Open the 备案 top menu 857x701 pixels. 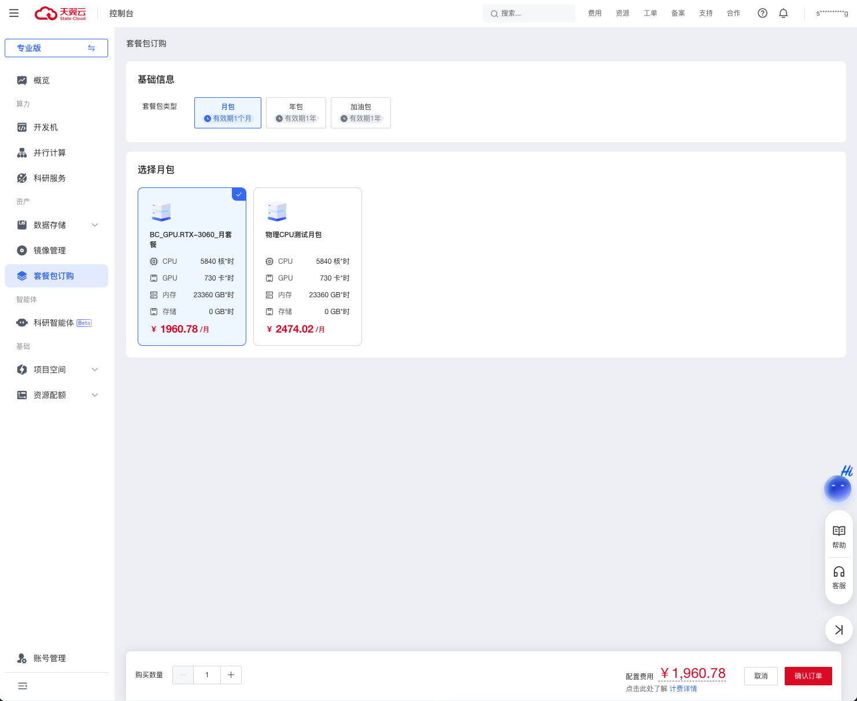click(678, 13)
